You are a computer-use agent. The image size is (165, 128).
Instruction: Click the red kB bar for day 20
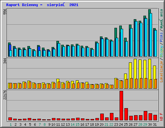point(102,117)
